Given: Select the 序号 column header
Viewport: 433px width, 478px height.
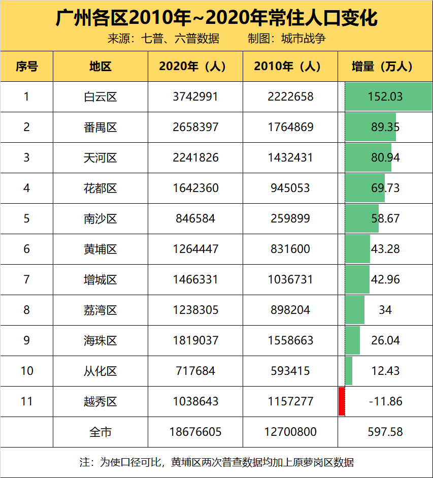Looking at the screenshot, I should pyautogui.click(x=26, y=66).
